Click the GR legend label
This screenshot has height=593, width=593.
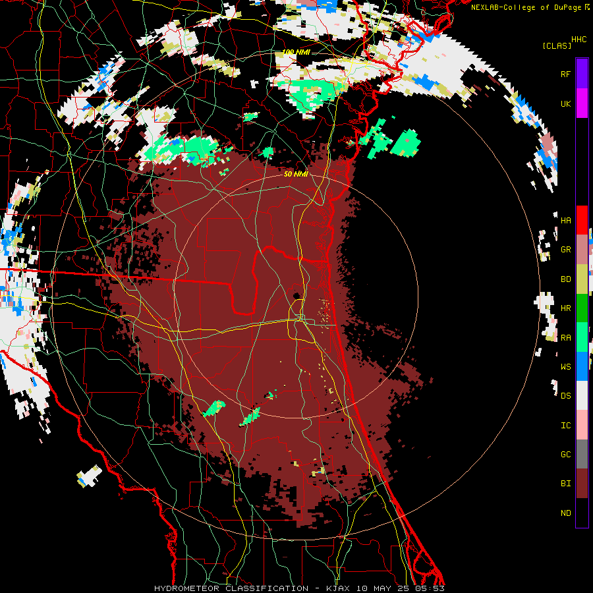point(565,250)
